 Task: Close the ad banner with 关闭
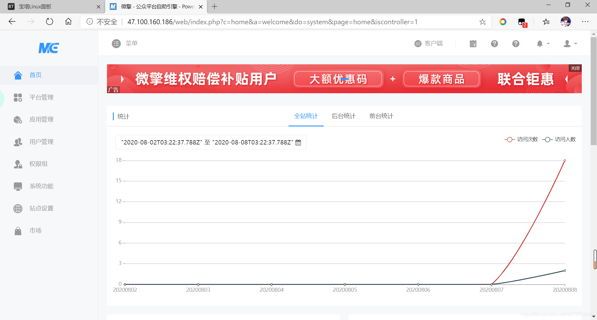pos(575,68)
